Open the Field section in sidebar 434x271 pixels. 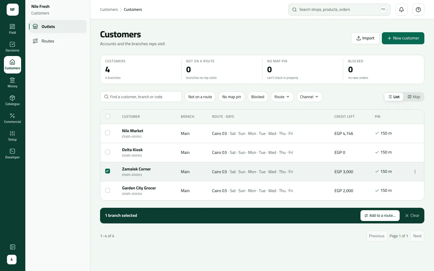pos(12,29)
